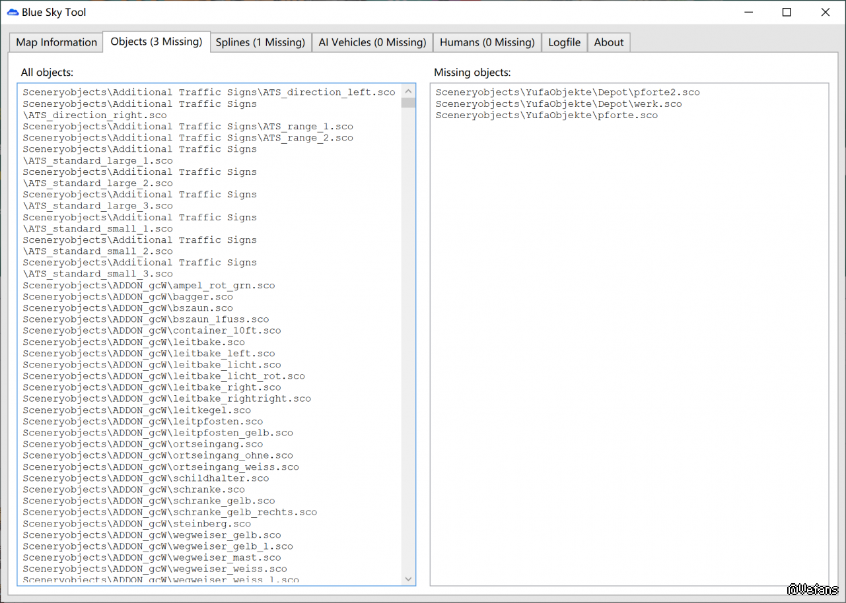This screenshot has width=846, height=603.
Task: Click the All objects scrollbar thumb
Action: (x=408, y=102)
